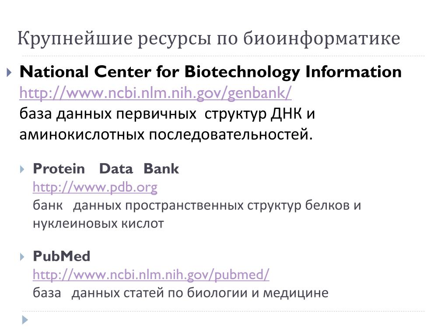Click the Protein Data Bank heading
The image size is (448, 336).
[106, 168]
